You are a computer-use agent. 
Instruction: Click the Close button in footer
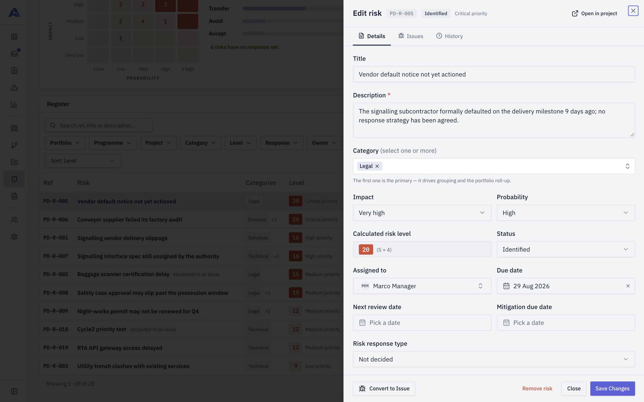click(574, 389)
